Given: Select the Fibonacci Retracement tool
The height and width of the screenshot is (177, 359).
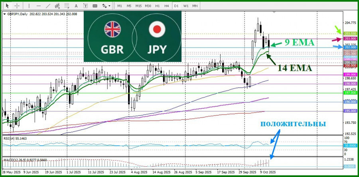Looking at the screenshot, I should click(x=67, y=6).
